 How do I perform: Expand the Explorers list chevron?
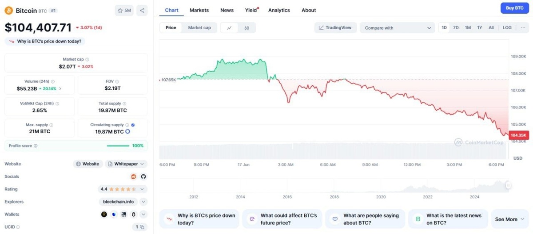coord(143,202)
